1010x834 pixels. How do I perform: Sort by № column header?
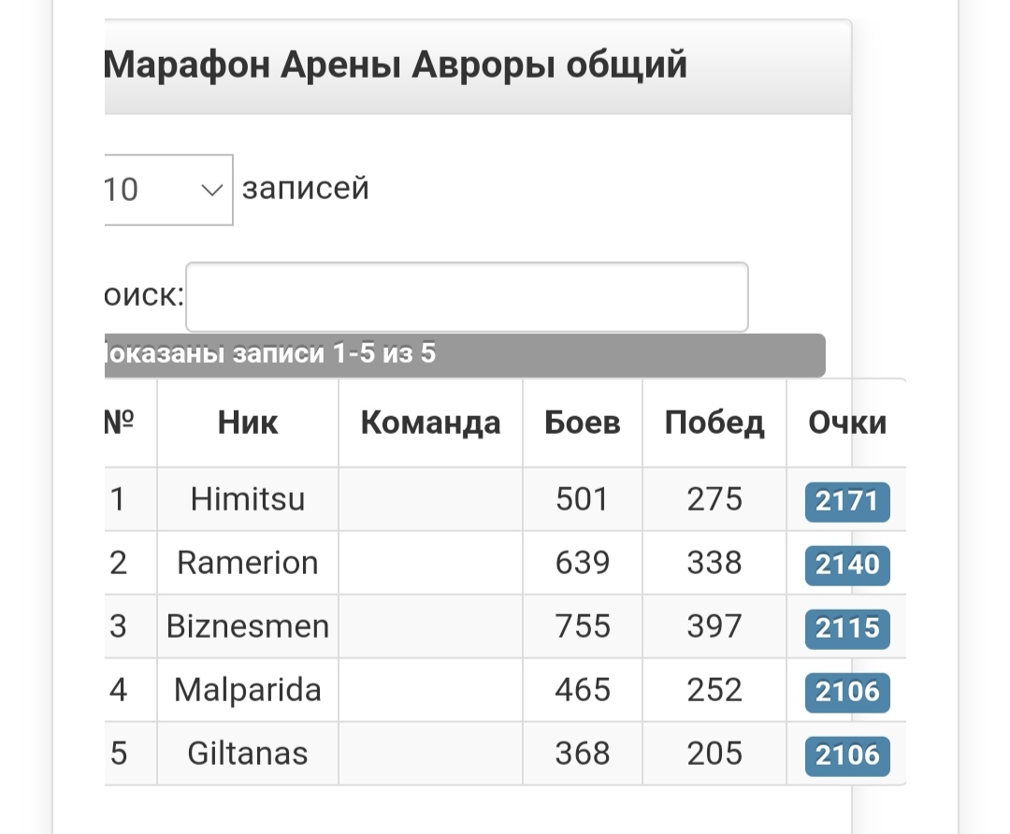pyautogui.click(x=119, y=424)
